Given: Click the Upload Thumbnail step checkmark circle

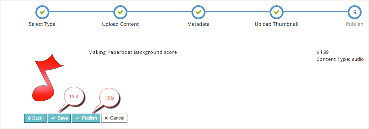Looking at the screenshot, I should pos(277,12).
